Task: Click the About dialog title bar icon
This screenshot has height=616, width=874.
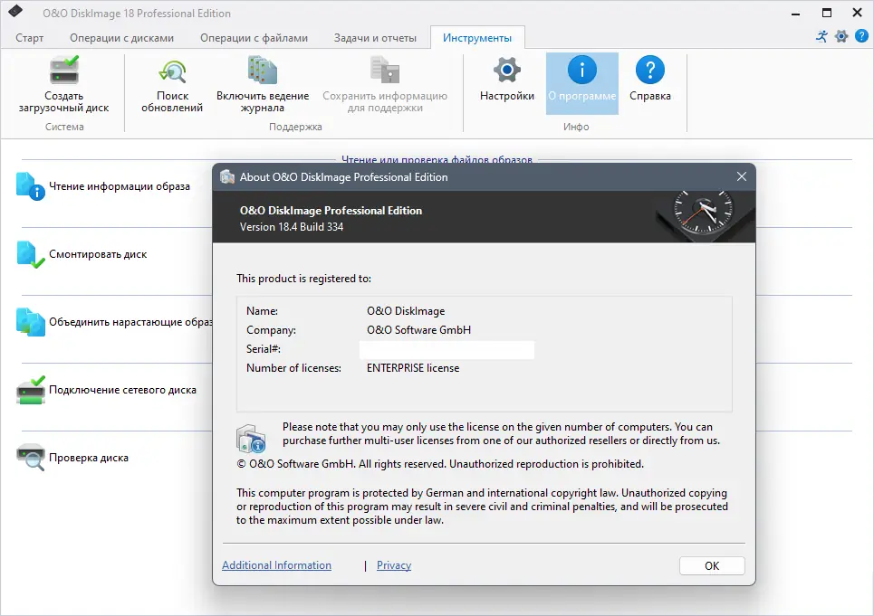Action: (226, 177)
